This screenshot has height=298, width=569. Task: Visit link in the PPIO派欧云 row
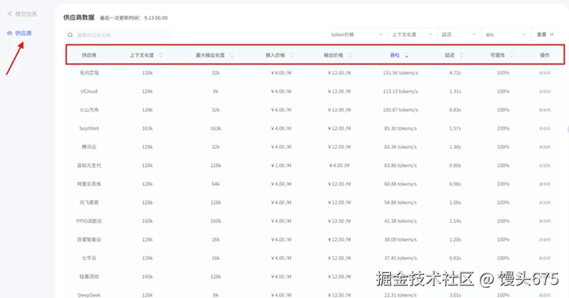click(545, 221)
